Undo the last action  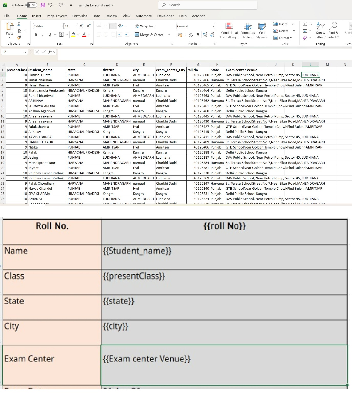[x=50, y=5]
